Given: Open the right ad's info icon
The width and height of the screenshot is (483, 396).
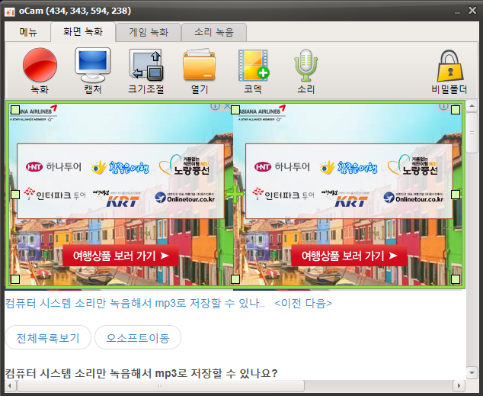Looking at the screenshot, I should click(x=443, y=107).
